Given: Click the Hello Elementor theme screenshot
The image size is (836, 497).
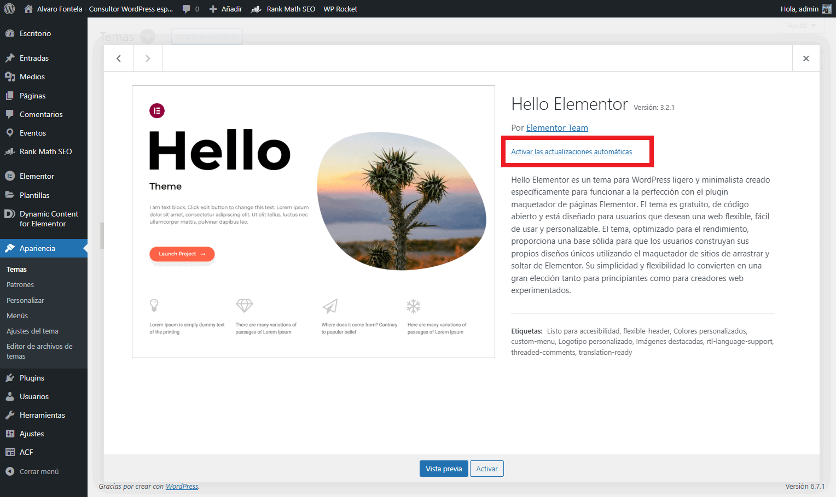Looking at the screenshot, I should [x=313, y=221].
